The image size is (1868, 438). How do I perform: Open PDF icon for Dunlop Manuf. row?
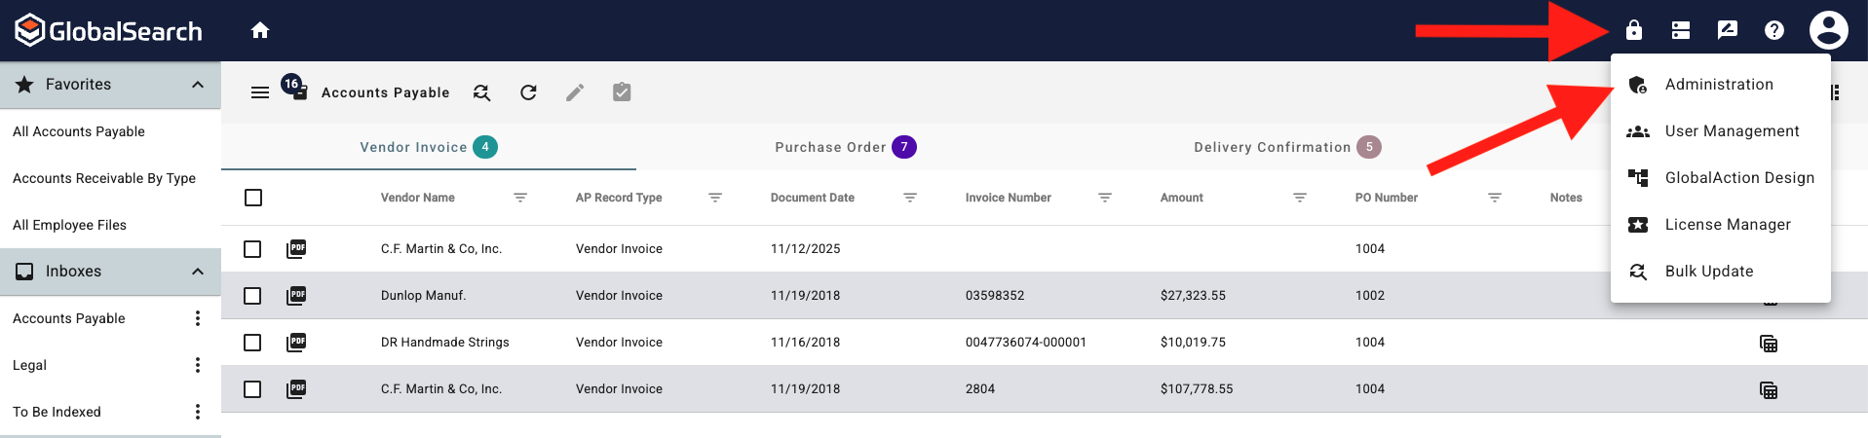(296, 295)
